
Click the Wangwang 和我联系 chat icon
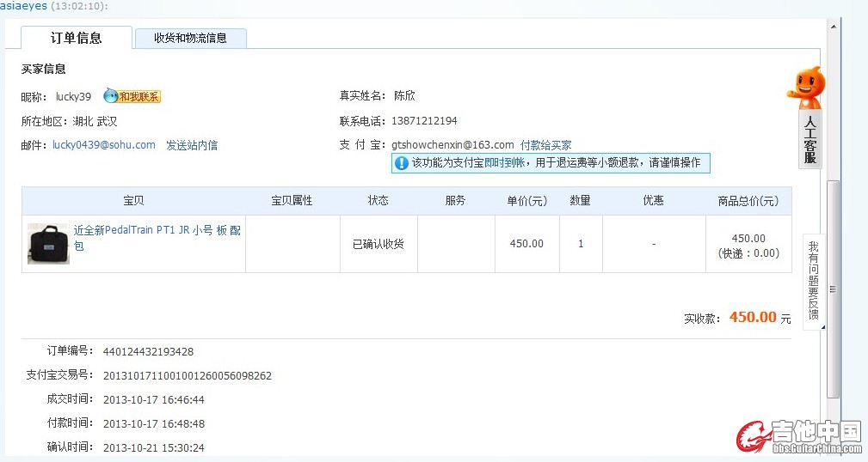tap(132, 97)
